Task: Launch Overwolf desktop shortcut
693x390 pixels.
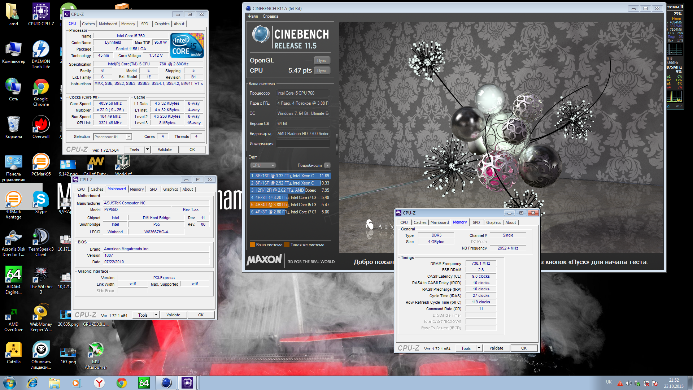Action: pyautogui.click(x=41, y=127)
